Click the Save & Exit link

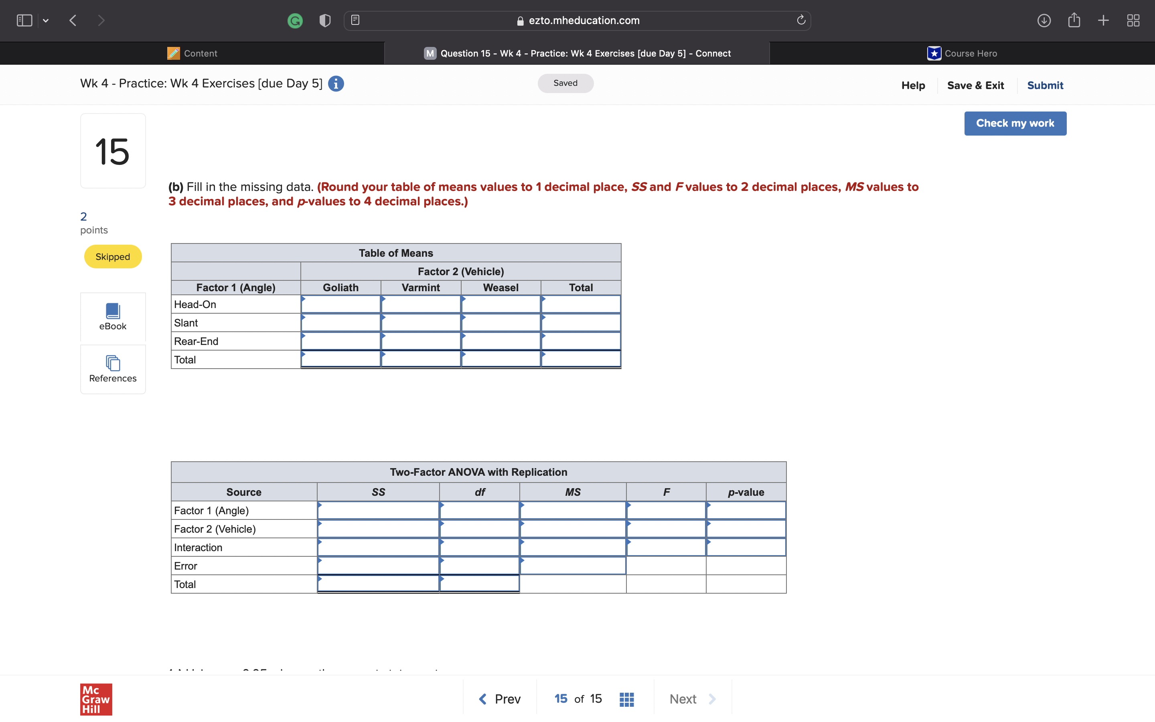[975, 85]
